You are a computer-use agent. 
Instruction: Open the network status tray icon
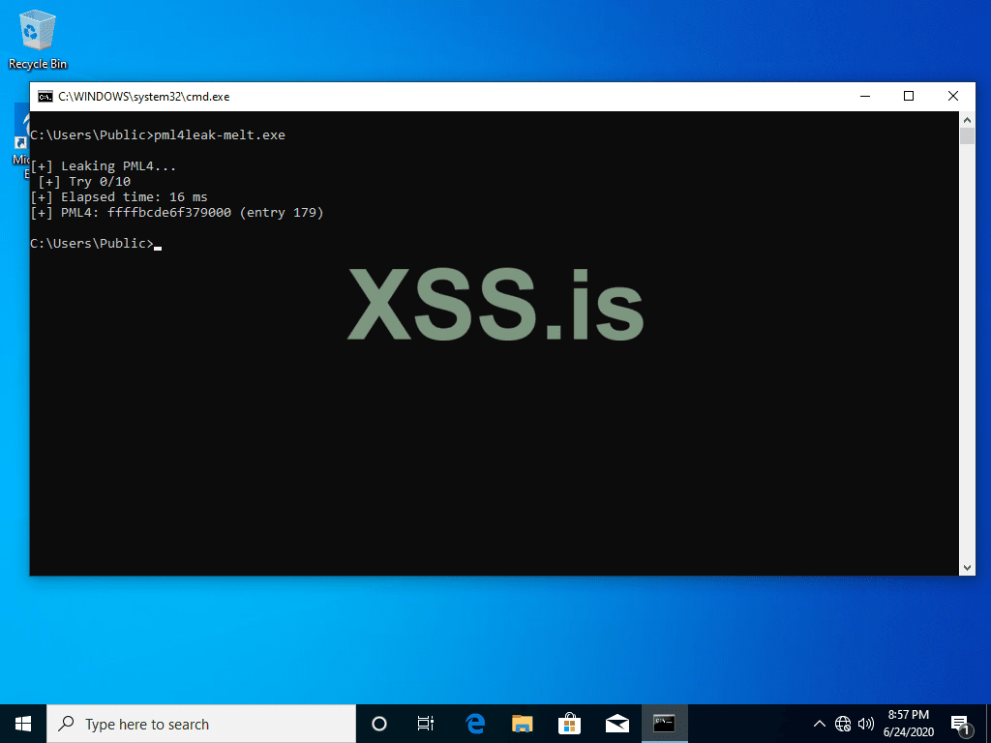coord(843,724)
